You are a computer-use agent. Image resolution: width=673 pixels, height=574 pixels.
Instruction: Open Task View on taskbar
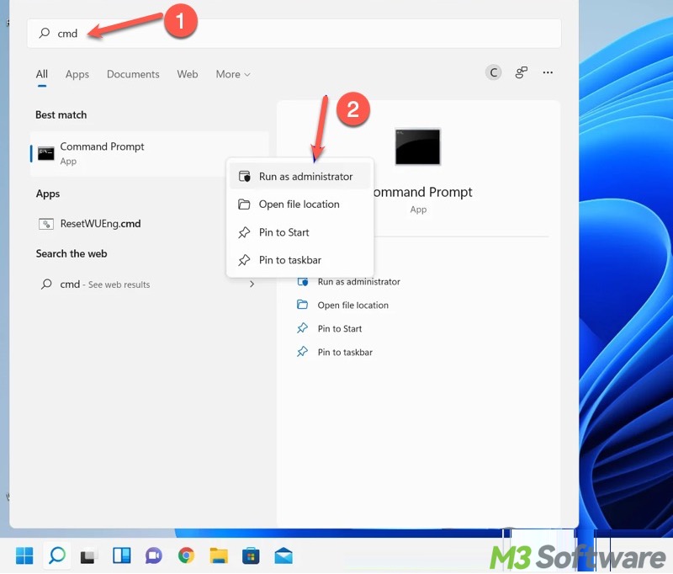point(89,556)
